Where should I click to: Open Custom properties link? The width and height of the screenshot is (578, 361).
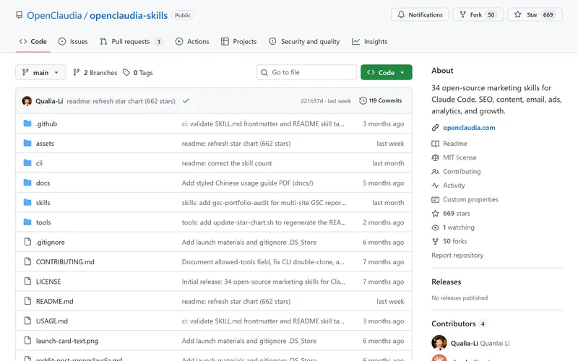470,199
